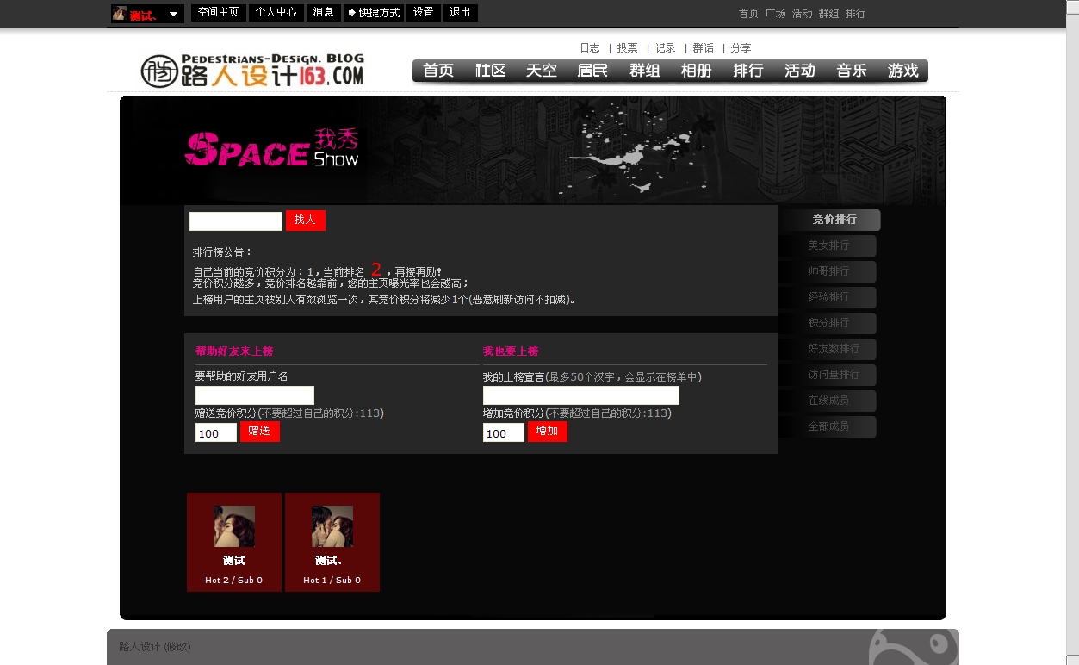Image resolution: width=1079 pixels, height=665 pixels.
Task: Click the 路人设计163.com logo
Action: 252,71
